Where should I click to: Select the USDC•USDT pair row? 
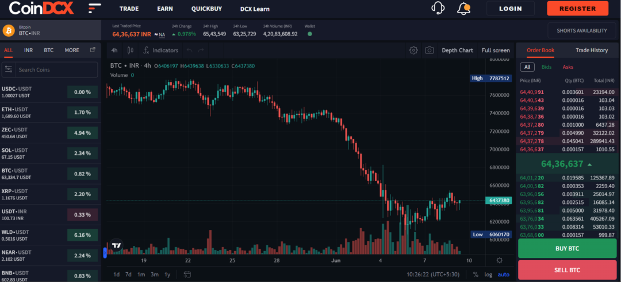tap(50, 92)
